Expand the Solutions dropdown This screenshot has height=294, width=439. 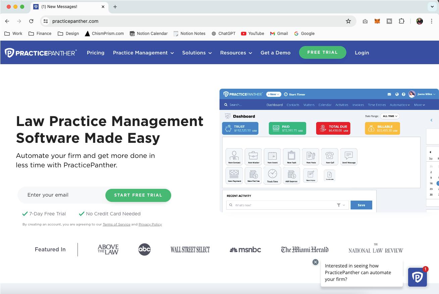pyautogui.click(x=197, y=53)
